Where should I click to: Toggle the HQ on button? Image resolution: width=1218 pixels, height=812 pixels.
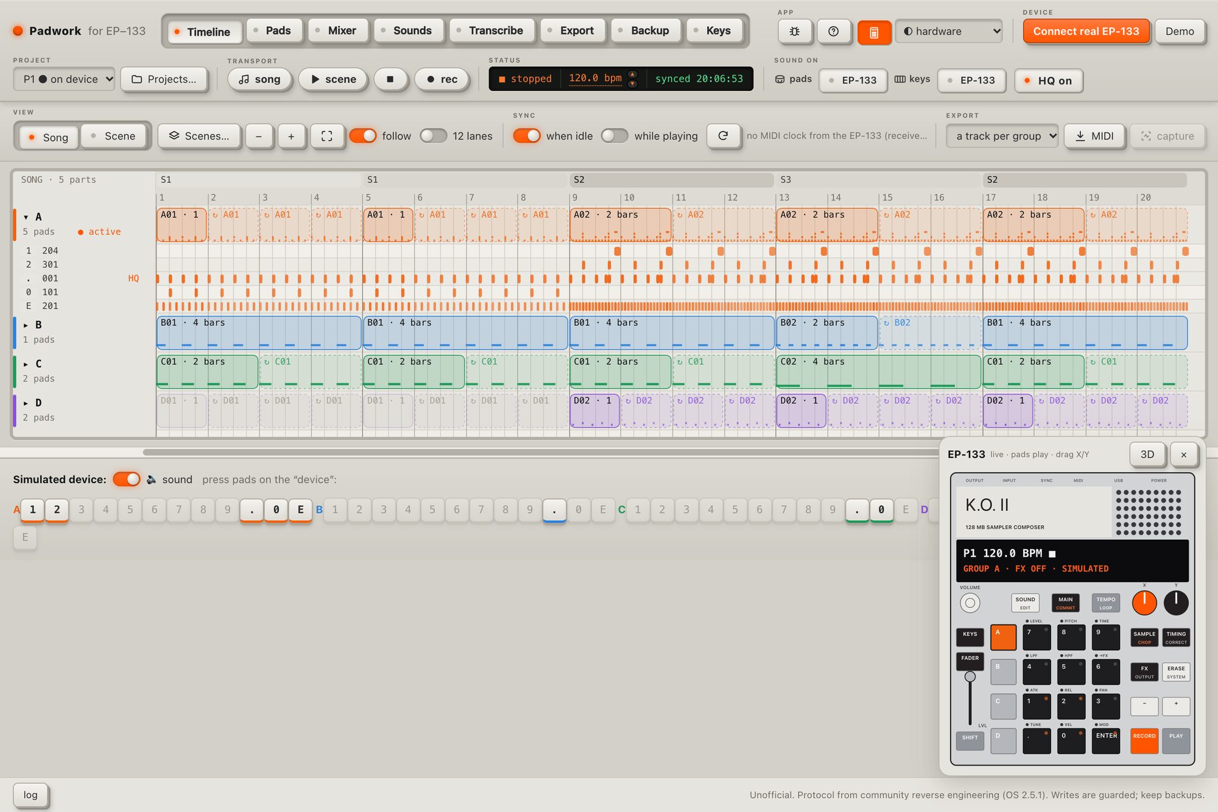[x=1048, y=80]
